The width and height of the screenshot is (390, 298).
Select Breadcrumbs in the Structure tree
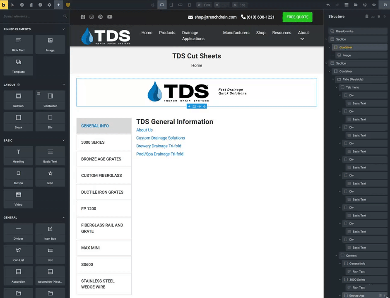[358, 31]
